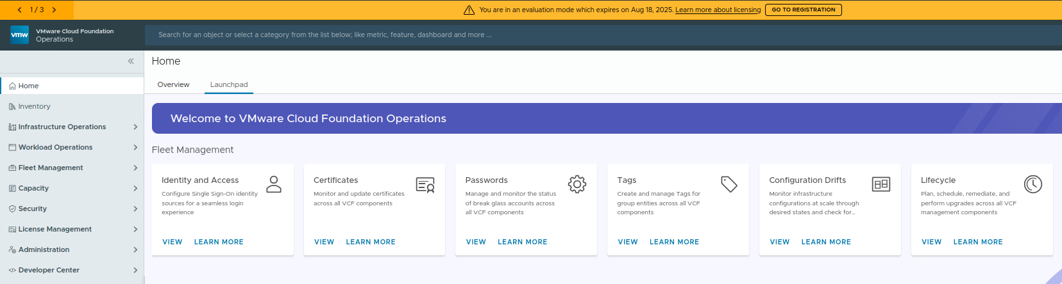This screenshot has height=284, width=1062.
Task: Click VIEW on Certificates card
Action: (x=324, y=242)
